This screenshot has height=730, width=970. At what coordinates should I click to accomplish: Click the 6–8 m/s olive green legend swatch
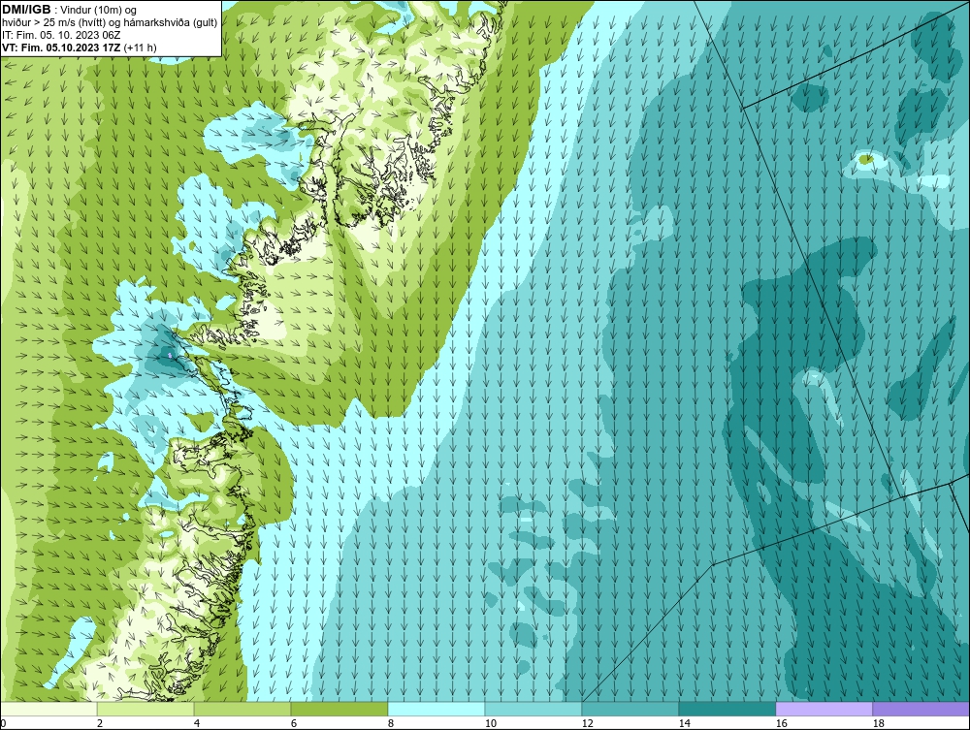coord(339,709)
